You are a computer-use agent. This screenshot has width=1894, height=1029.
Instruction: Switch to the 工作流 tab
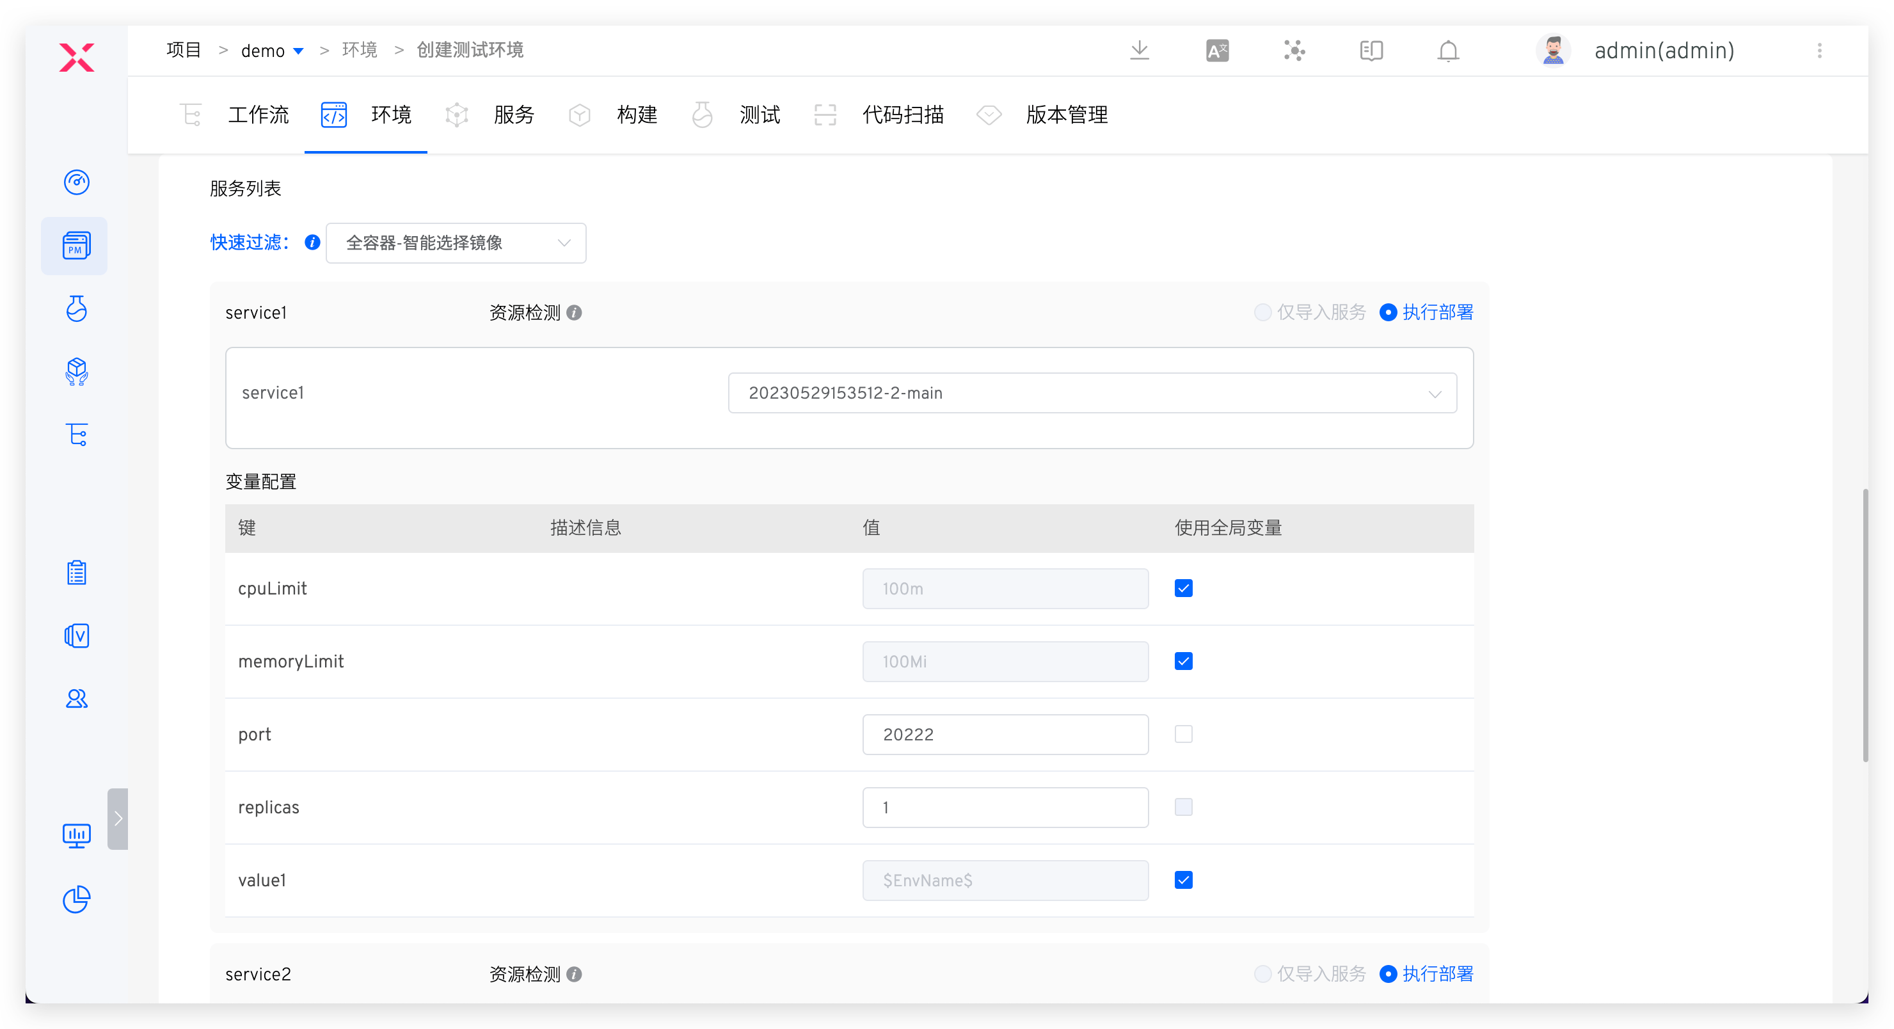[x=258, y=115]
